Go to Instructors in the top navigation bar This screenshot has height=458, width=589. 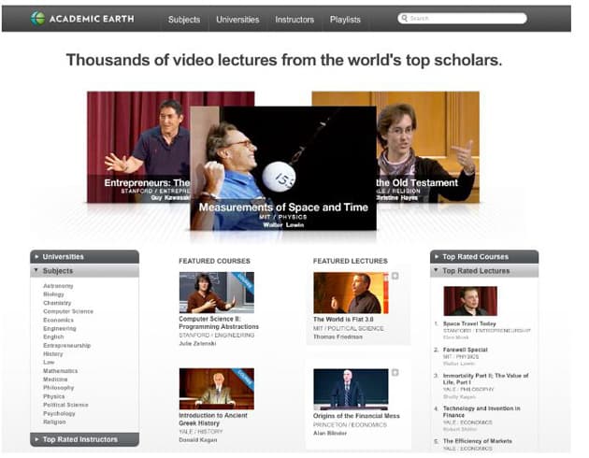coord(294,20)
